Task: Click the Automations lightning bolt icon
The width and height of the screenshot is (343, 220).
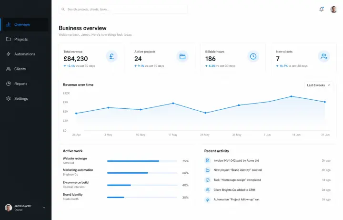Action: pyautogui.click(x=8, y=54)
